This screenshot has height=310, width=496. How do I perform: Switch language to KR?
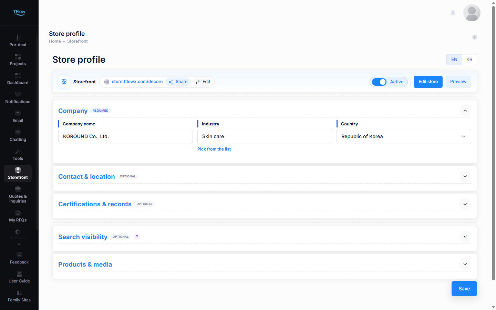point(469,60)
